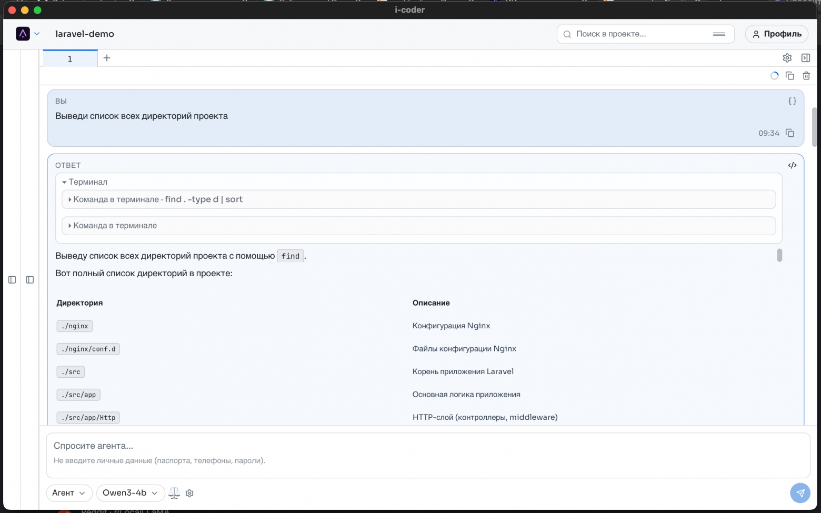Copy the user message at 09:34
Screen dimensions: 821x513
[790, 133]
